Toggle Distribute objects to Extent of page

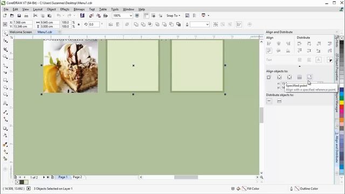tap(279, 101)
